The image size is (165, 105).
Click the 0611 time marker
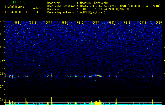(x=18, y=23)
